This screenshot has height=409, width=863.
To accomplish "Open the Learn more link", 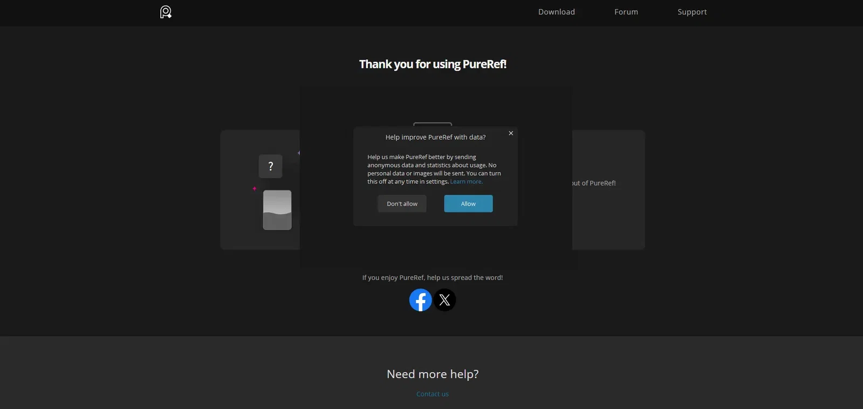I will [x=467, y=182].
